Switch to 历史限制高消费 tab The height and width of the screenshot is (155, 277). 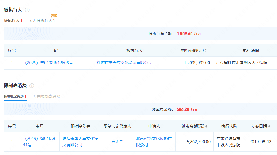coord(46,96)
